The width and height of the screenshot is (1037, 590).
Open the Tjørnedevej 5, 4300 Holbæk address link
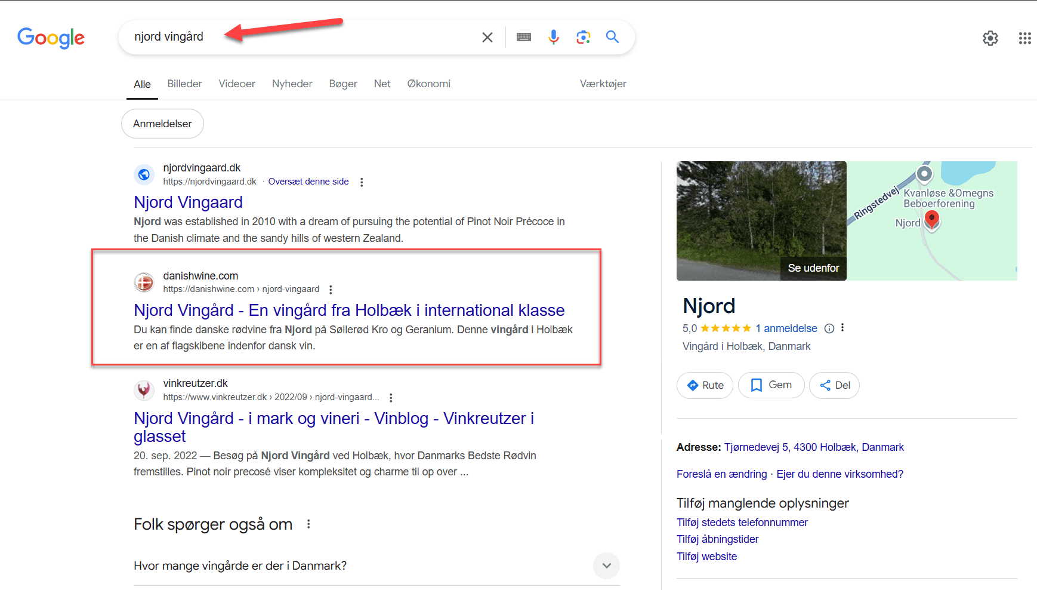(814, 447)
